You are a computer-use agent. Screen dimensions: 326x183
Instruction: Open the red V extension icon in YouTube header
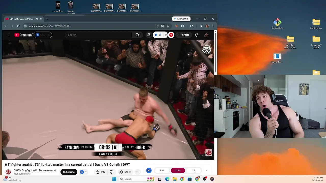coord(171,35)
